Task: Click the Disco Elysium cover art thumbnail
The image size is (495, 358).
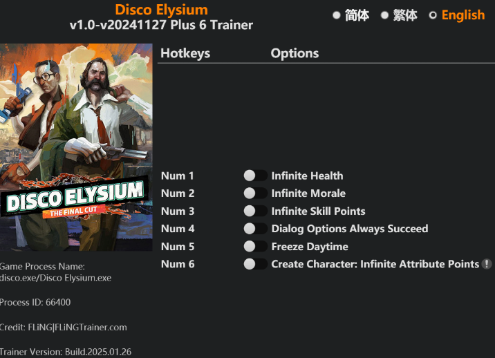Action: (x=76, y=147)
